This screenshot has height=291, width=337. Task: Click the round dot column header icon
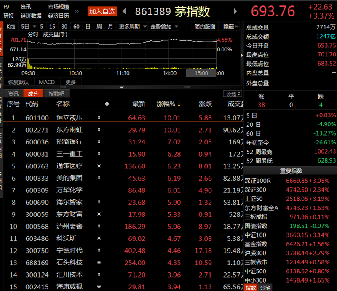click(107, 104)
